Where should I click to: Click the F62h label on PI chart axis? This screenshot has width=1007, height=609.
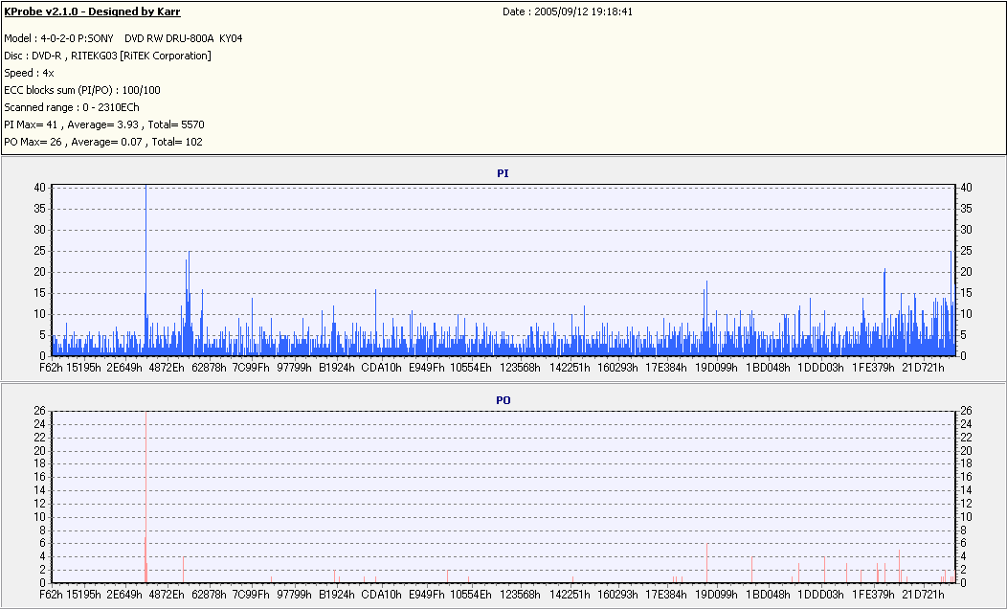(x=51, y=367)
